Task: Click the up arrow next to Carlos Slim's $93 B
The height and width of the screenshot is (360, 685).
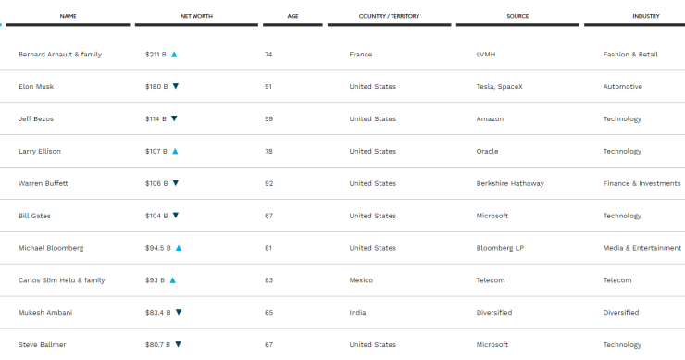Action: tap(172, 280)
